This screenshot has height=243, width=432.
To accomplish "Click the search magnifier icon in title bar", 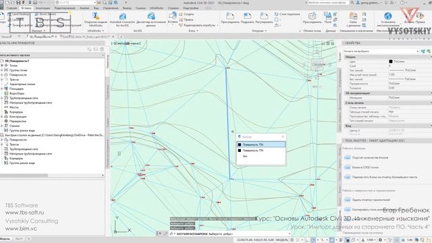I will pyautogui.click(x=352, y=3).
